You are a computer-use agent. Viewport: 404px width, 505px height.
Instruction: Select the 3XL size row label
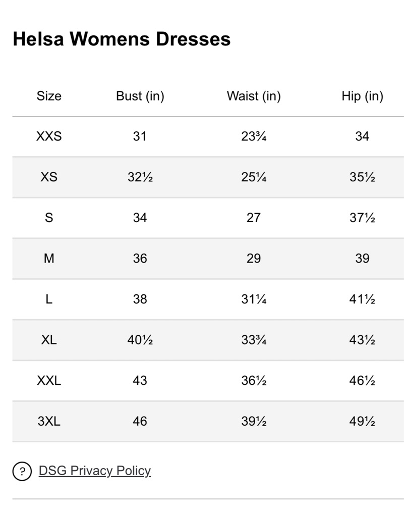click(49, 421)
